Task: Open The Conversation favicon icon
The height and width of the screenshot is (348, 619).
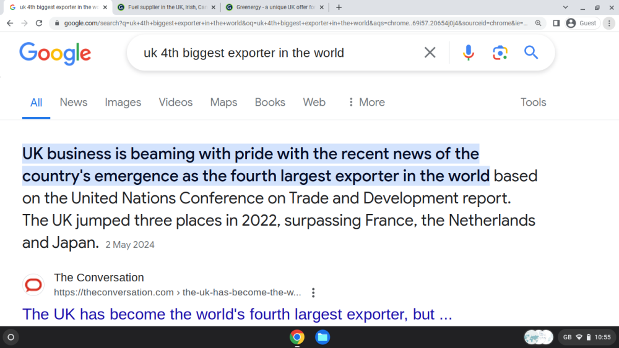Action: click(x=33, y=284)
